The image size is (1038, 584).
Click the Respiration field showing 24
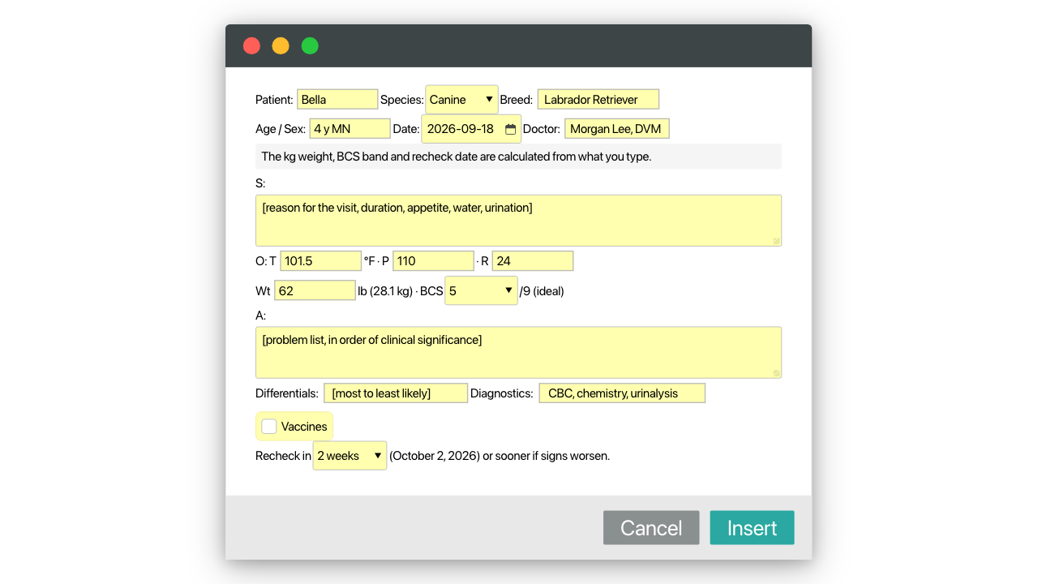click(533, 261)
